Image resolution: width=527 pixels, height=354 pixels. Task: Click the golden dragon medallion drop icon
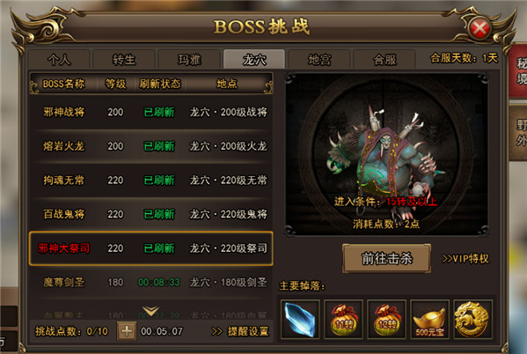pyautogui.click(x=472, y=319)
